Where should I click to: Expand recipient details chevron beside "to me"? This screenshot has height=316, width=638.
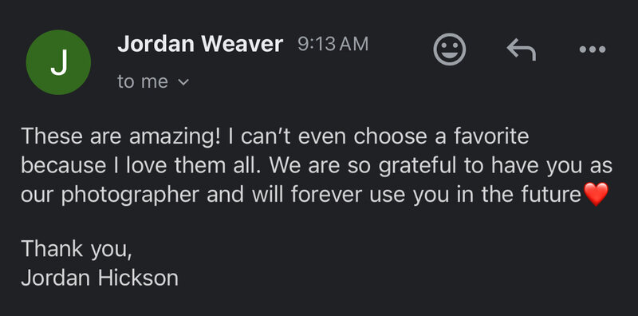[x=184, y=82]
